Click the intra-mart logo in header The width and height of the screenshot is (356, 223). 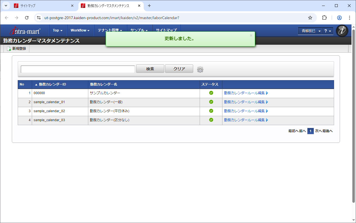pyautogui.click(x=25, y=30)
